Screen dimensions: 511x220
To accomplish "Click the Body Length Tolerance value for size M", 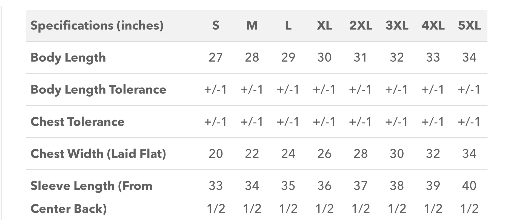I will click(252, 89).
